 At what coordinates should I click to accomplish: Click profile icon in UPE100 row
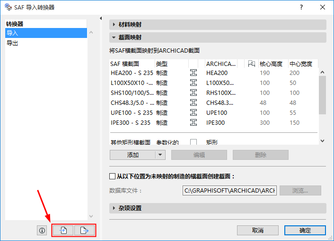(193, 112)
